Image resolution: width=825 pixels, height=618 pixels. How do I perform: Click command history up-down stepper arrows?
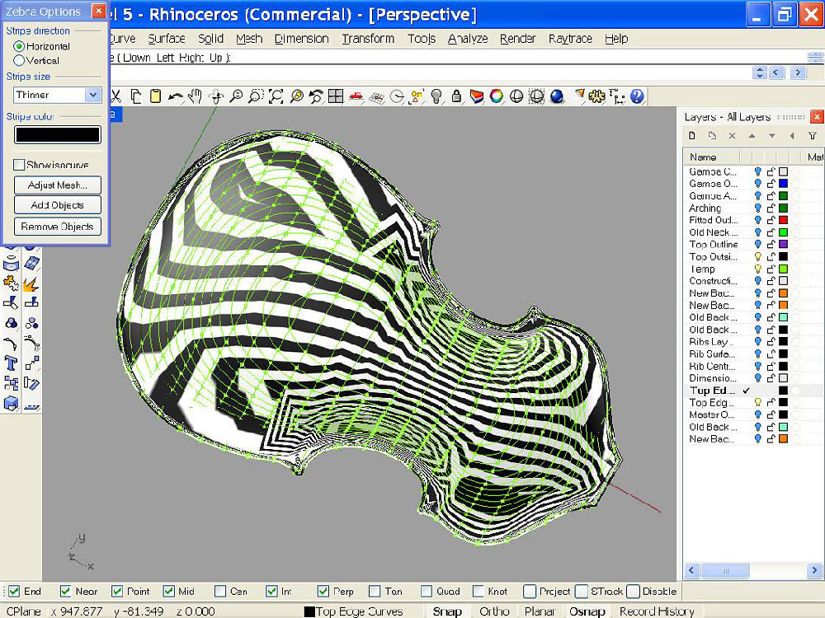759,73
